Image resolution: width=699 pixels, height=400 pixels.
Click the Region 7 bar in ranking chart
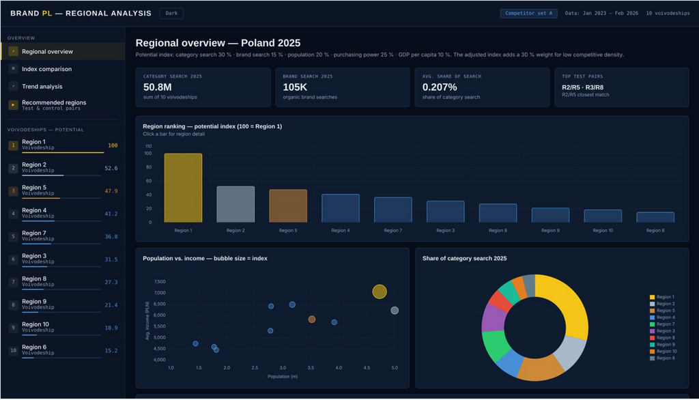click(393, 210)
